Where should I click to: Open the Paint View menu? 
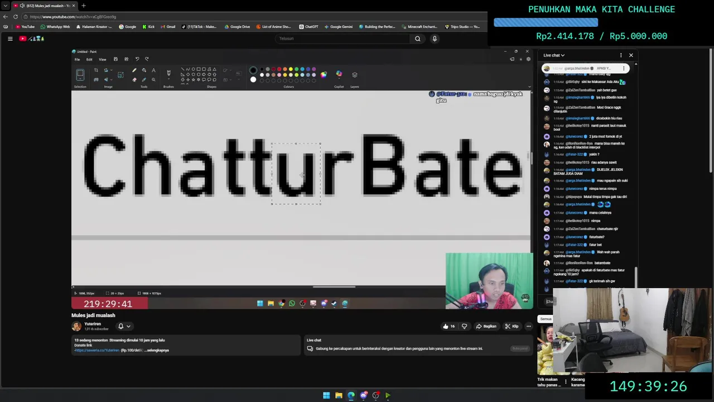103,59
